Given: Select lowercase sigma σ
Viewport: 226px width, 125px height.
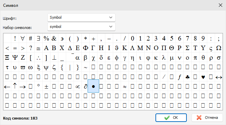Looking at the screenshot, I should pos(219,58).
